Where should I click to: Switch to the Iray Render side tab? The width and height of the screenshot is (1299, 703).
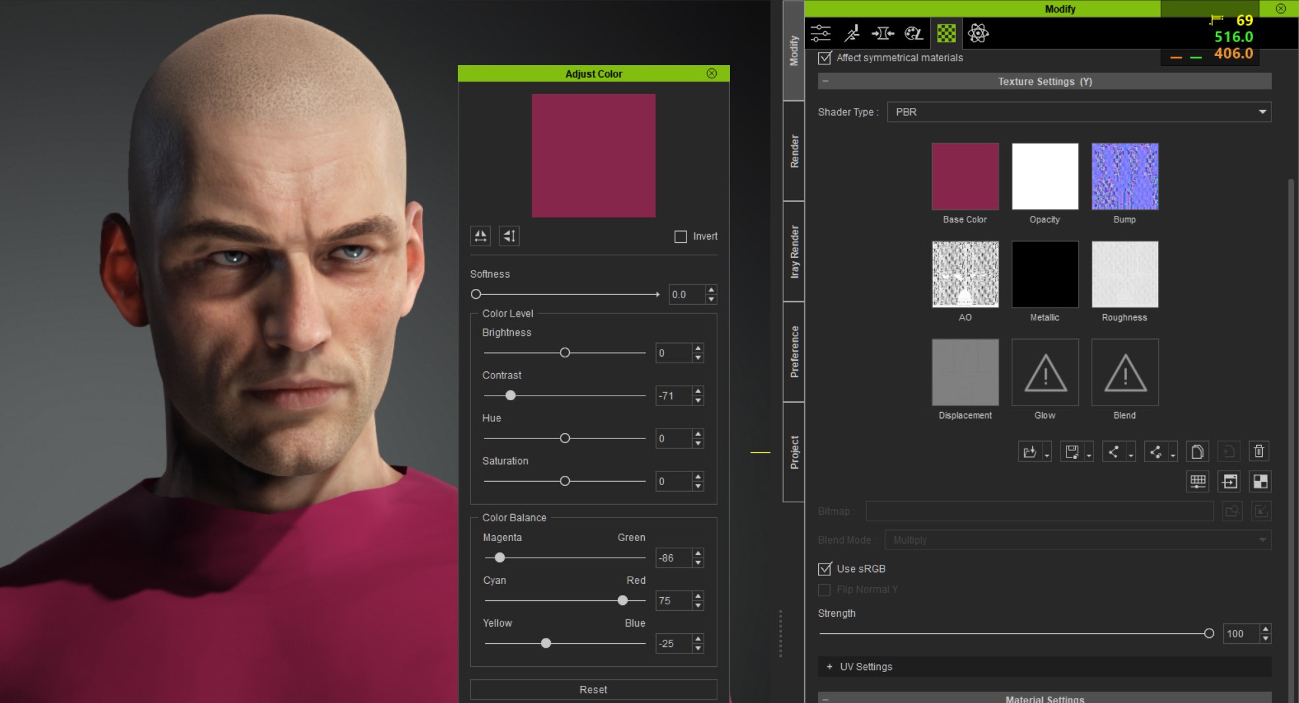(794, 251)
